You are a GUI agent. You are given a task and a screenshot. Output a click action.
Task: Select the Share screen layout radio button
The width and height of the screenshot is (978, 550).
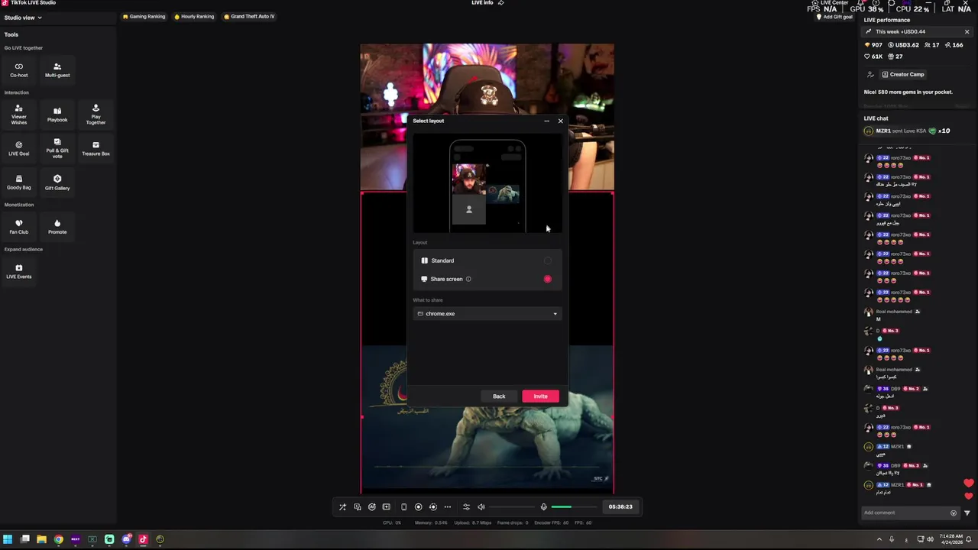[547, 279]
